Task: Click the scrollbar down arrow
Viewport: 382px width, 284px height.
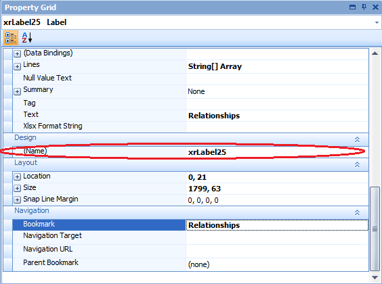Action: coord(375,277)
